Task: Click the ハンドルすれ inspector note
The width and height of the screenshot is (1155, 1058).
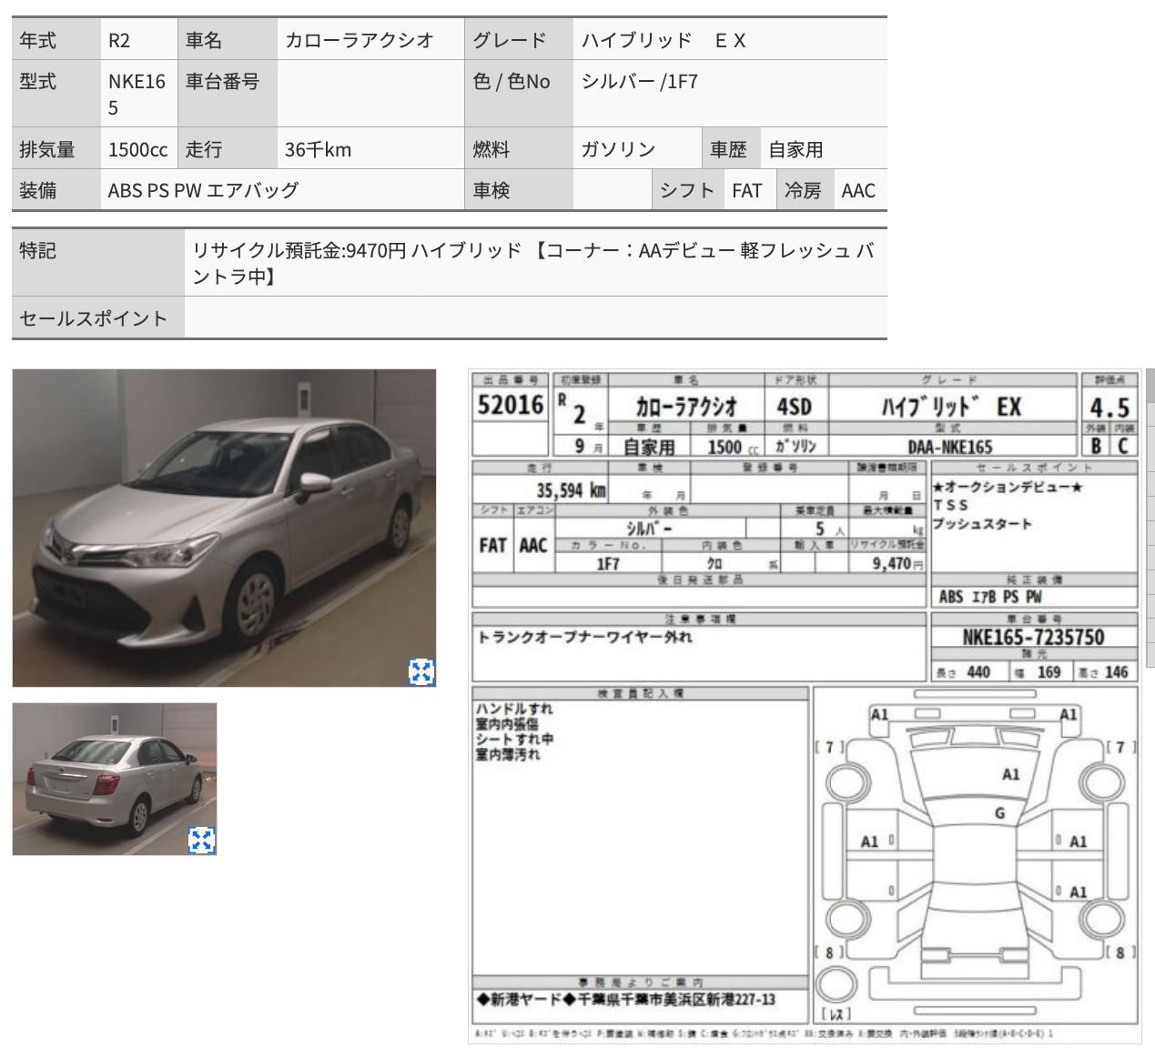Action: tap(513, 709)
